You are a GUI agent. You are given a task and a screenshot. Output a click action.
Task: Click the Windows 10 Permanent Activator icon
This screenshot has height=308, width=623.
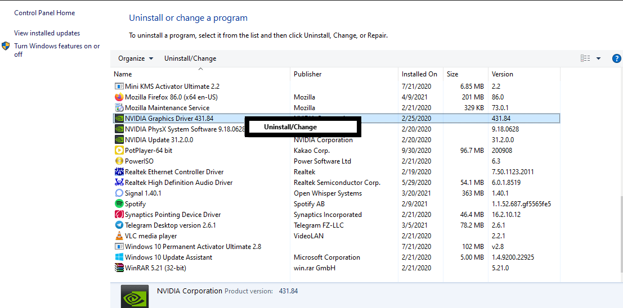[x=119, y=247]
